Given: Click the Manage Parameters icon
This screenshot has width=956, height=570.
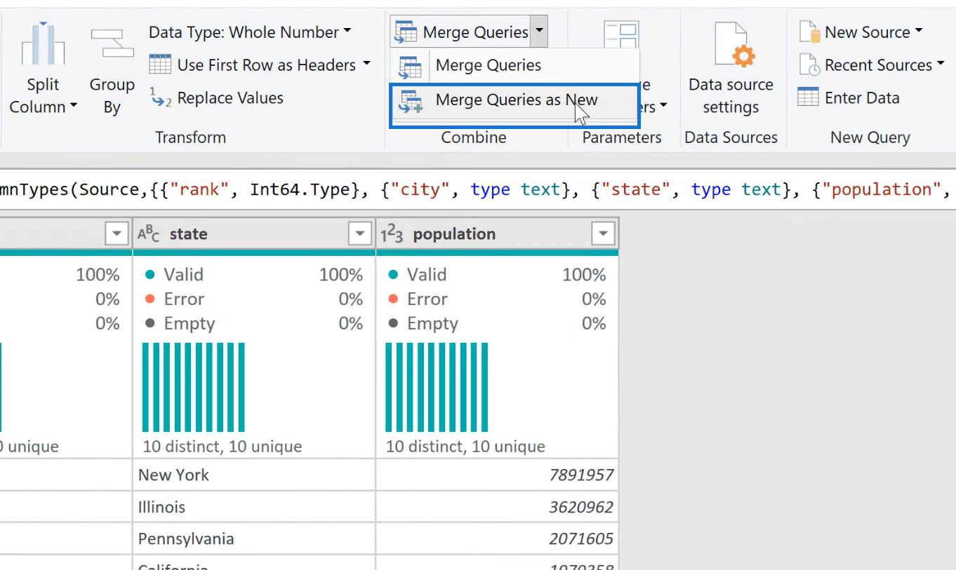Looking at the screenshot, I should point(621,35).
